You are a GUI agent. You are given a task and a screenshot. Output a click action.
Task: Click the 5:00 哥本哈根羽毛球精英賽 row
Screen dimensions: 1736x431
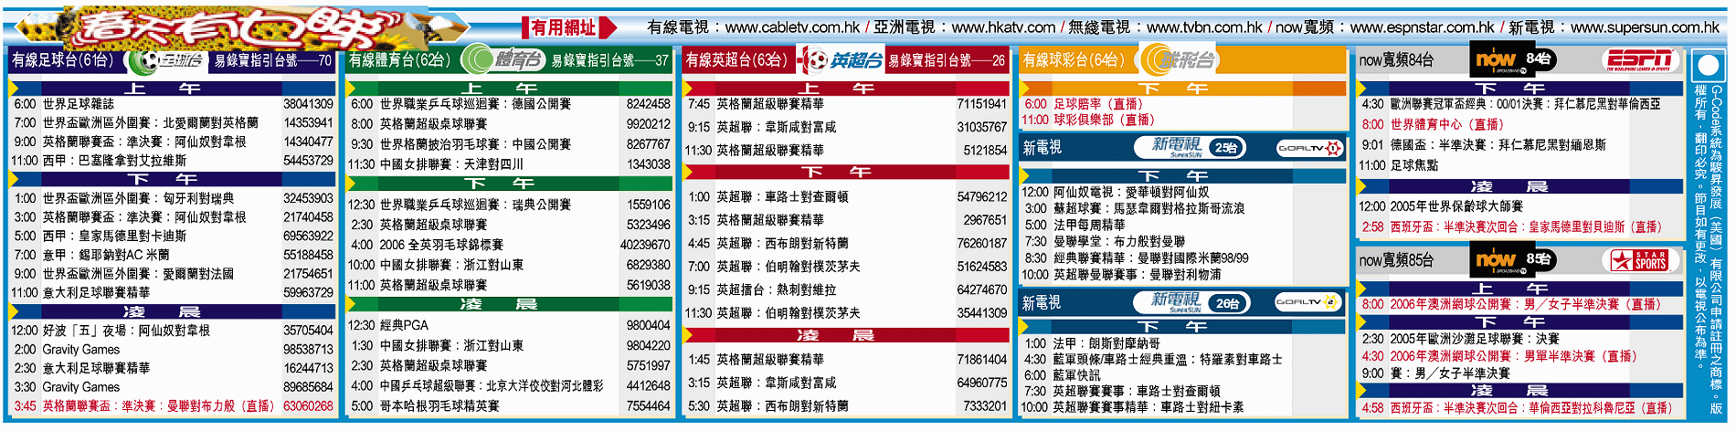click(x=510, y=405)
